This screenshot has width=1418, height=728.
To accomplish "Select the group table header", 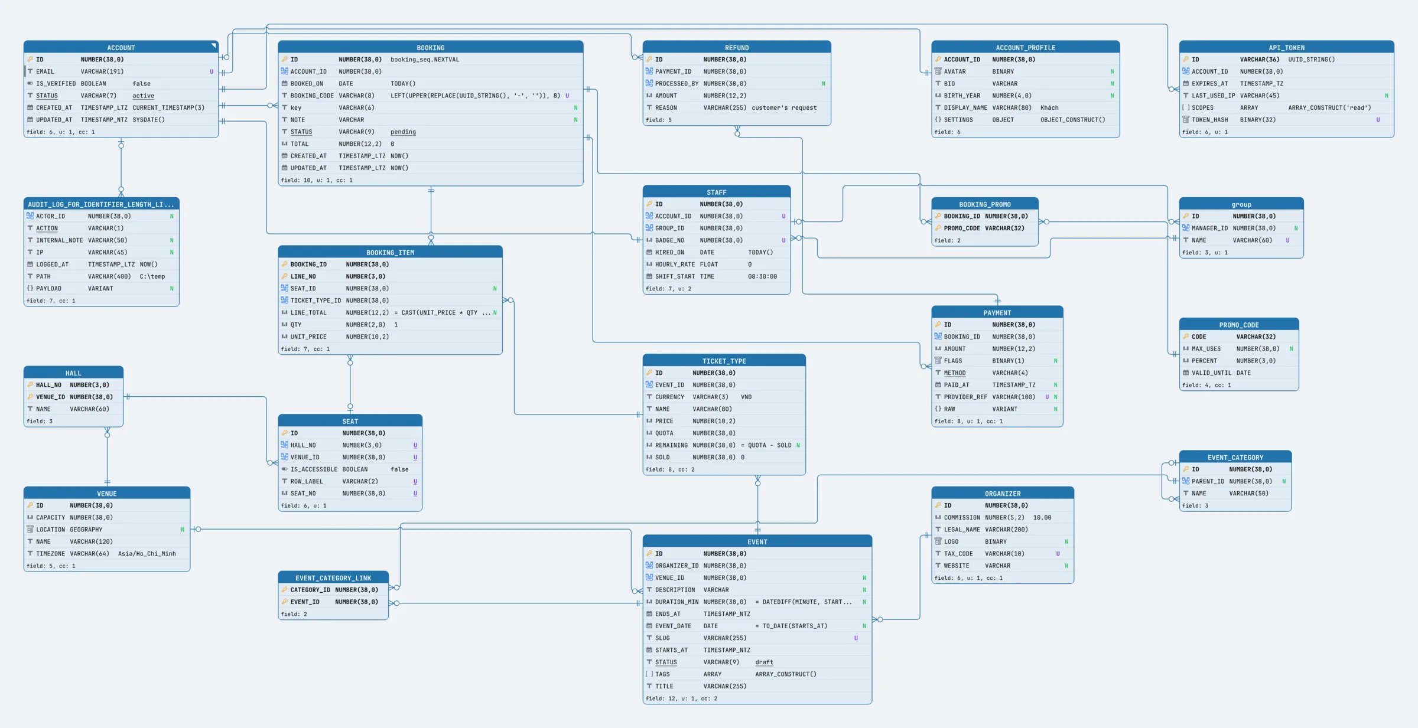I will pos(1241,204).
